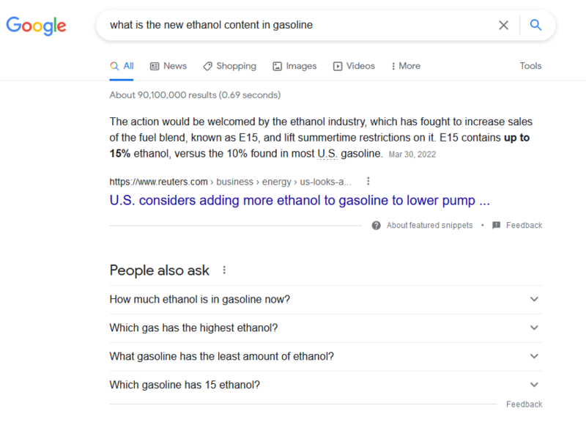Click the Google logo
This screenshot has height=425, width=586.
pos(35,26)
